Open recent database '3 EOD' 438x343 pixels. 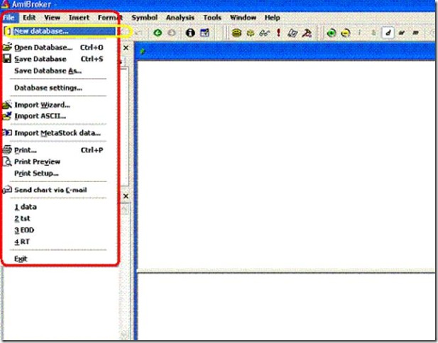24,230
